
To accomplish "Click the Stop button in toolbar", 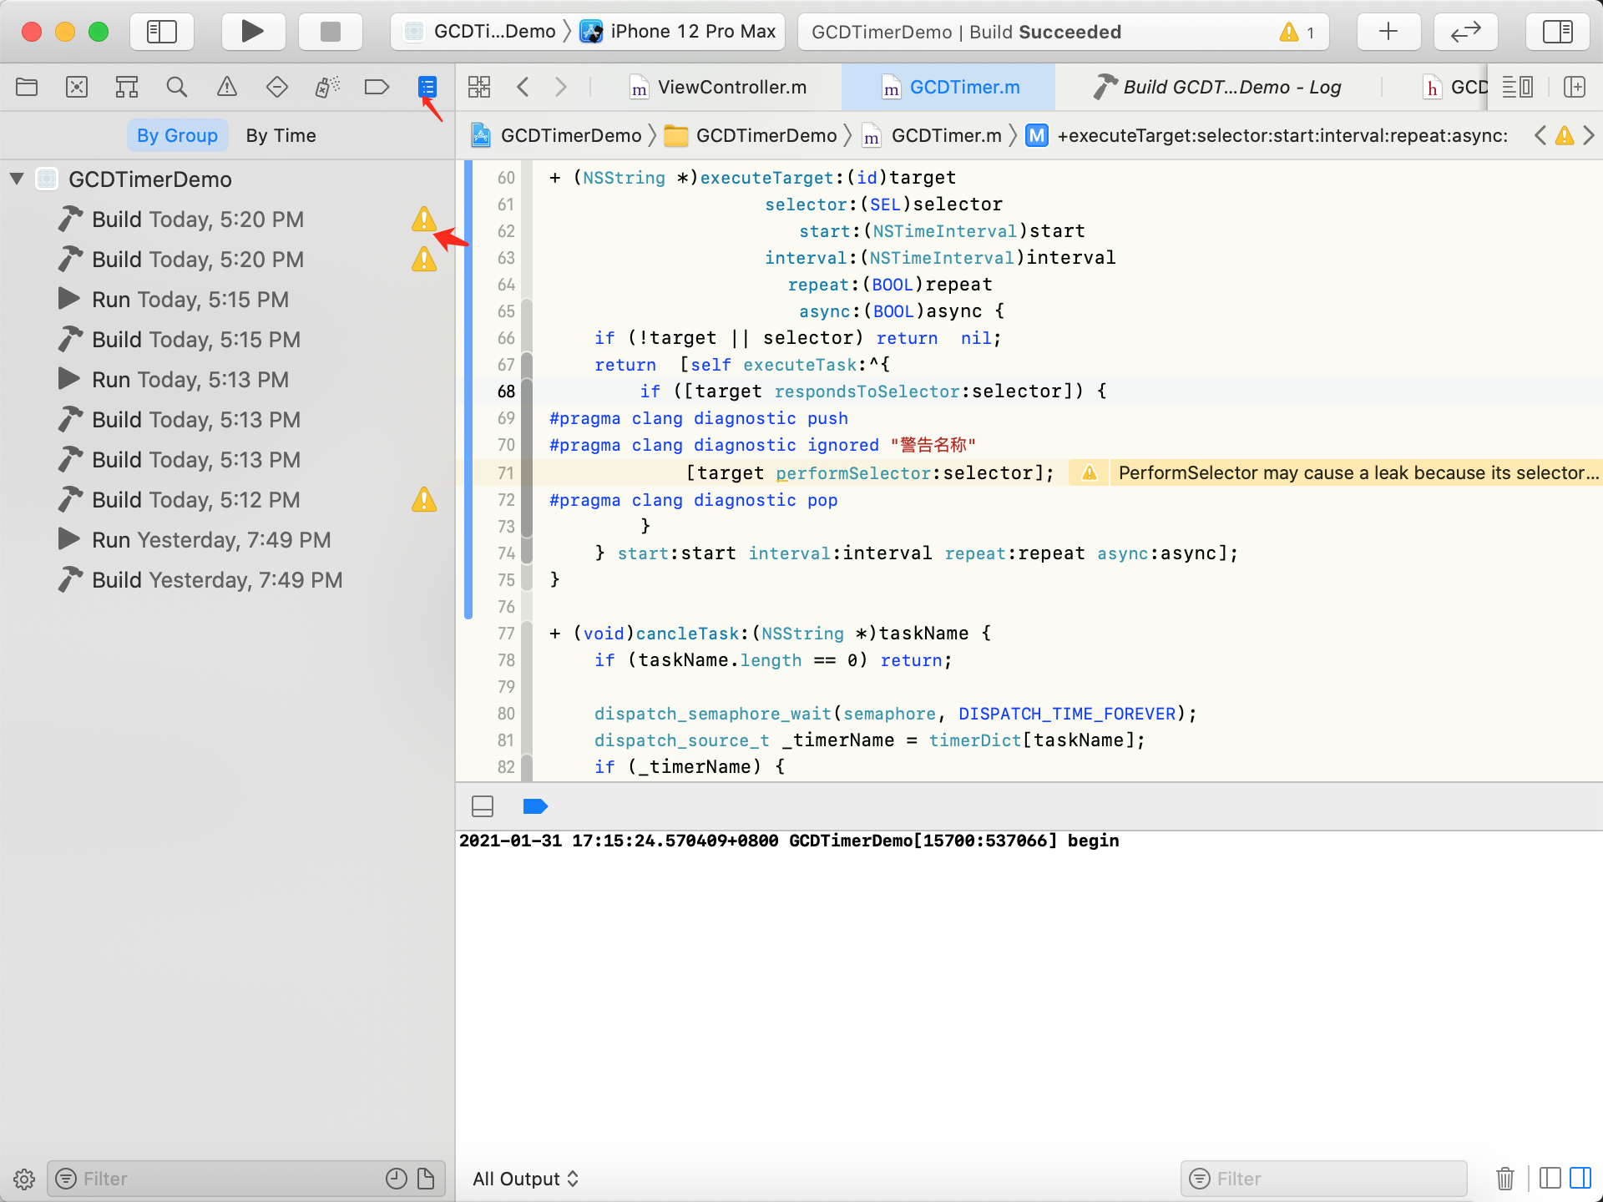I will click(331, 32).
